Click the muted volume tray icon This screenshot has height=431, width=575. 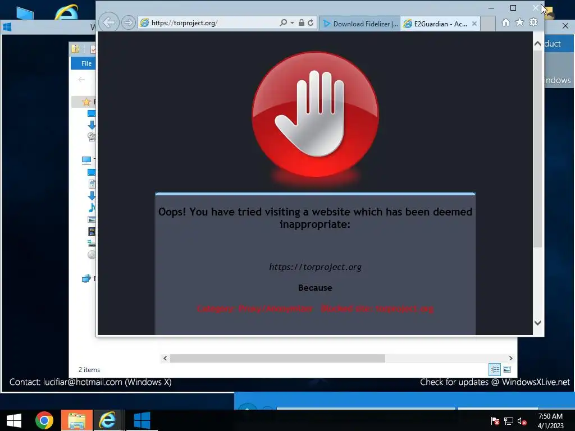point(522,421)
